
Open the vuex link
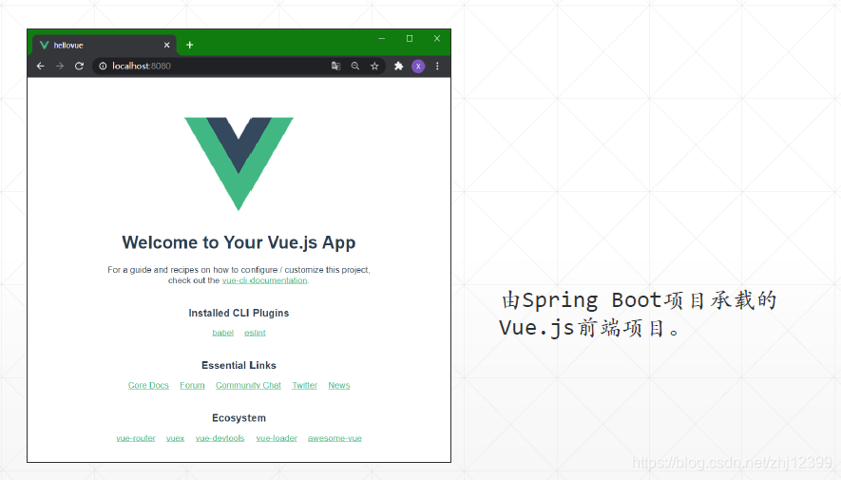[176, 438]
